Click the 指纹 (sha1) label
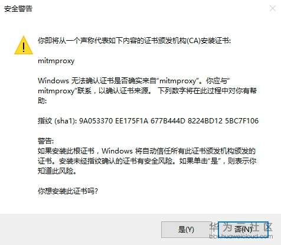Viewport: 281px width, 245px height. tap(57, 120)
